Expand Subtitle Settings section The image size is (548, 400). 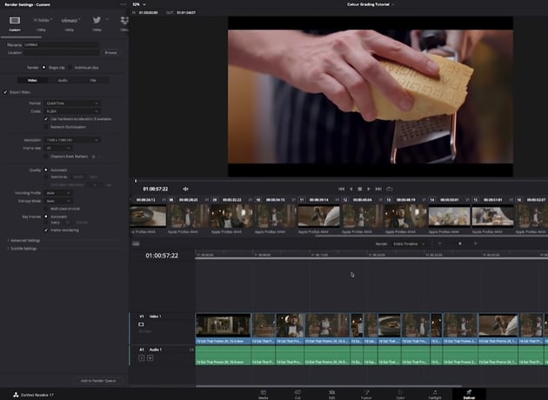[x=22, y=249]
